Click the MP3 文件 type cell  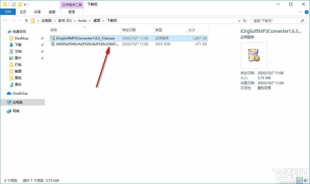coord(163,44)
